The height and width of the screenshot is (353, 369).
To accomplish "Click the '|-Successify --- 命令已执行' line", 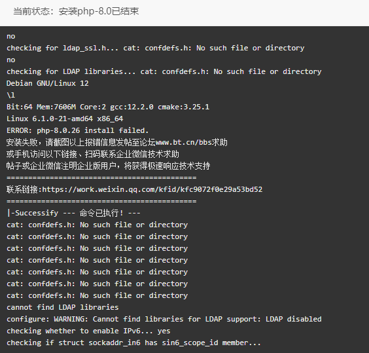I will [73, 213].
